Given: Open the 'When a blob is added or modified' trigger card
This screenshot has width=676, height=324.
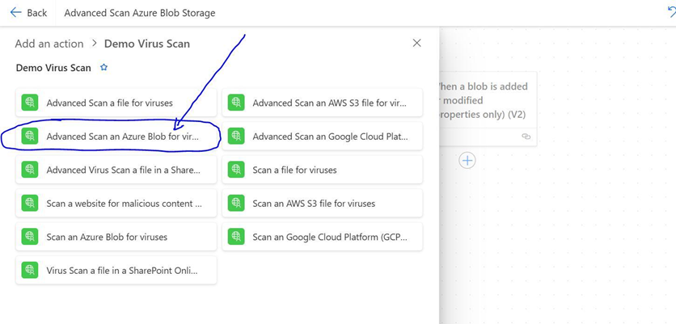Looking at the screenshot, I should click(x=488, y=108).
